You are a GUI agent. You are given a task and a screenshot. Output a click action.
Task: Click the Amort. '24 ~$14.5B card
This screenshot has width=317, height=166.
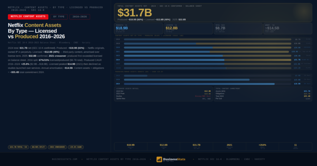click(x=288, y=28)
